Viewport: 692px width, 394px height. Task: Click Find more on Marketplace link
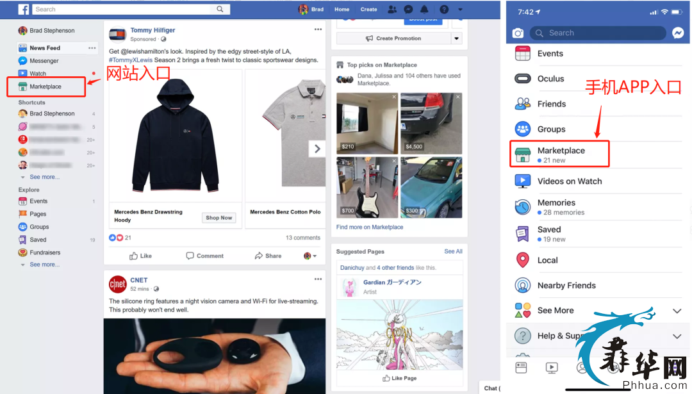click(x=370, y=227)
